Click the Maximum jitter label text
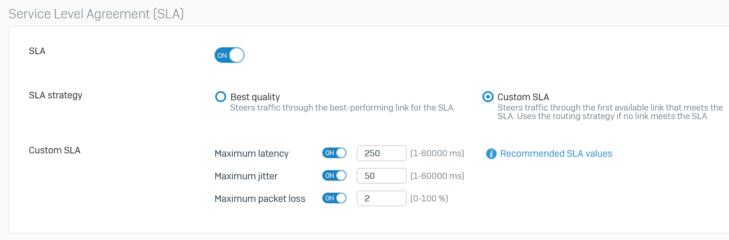 [x=246, y=176]
